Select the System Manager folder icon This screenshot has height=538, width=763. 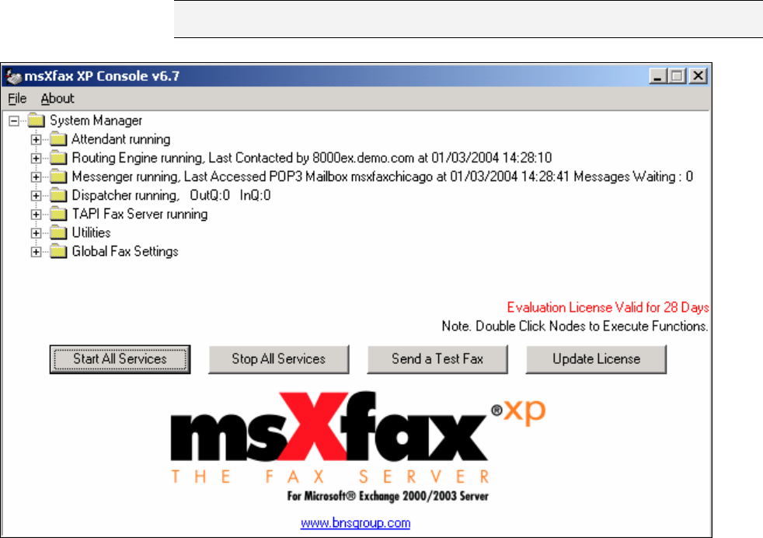(x=36, y=121)
